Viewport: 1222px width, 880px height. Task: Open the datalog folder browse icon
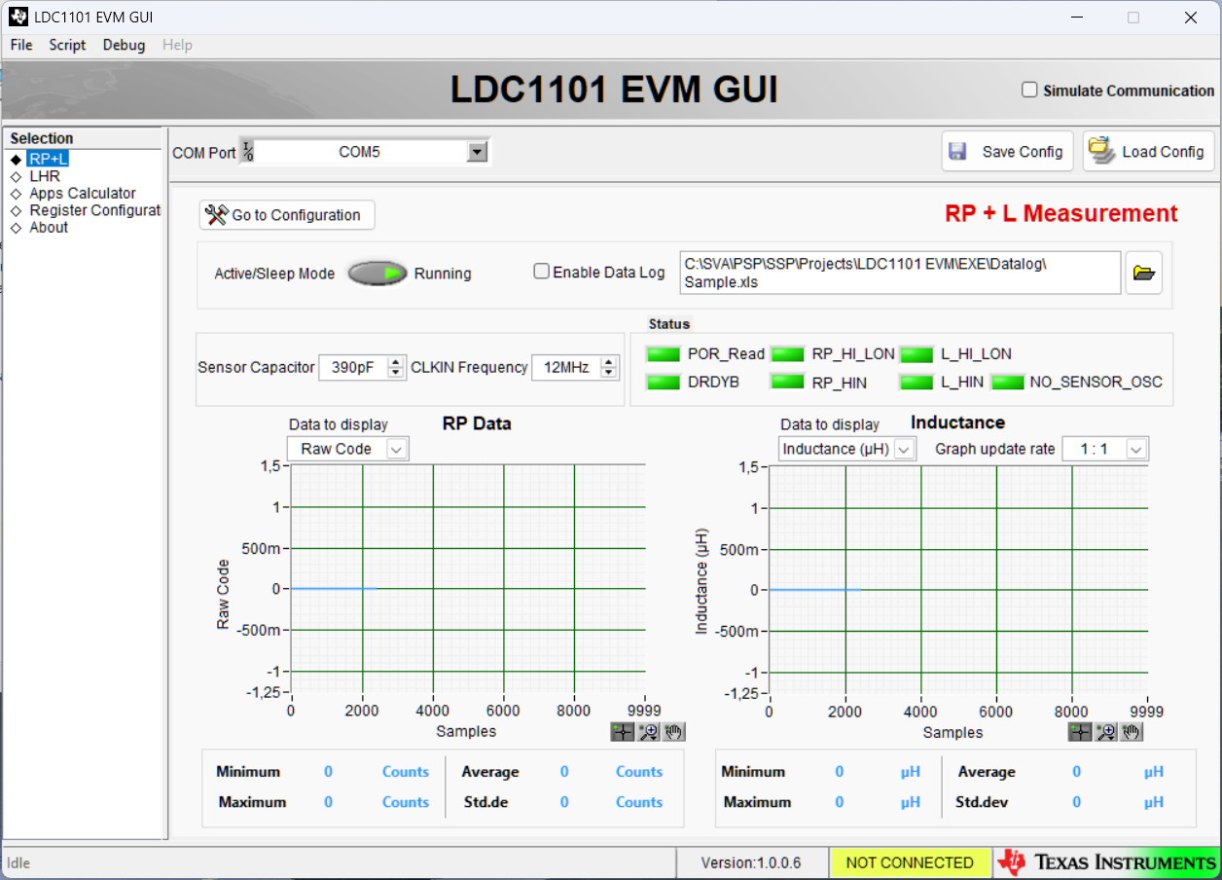click(x=1144, y=274)
